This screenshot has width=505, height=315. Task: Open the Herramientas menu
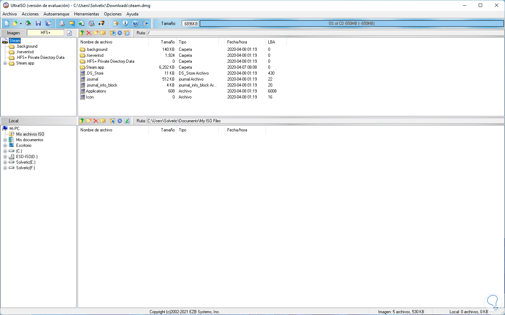click(86, 14)
